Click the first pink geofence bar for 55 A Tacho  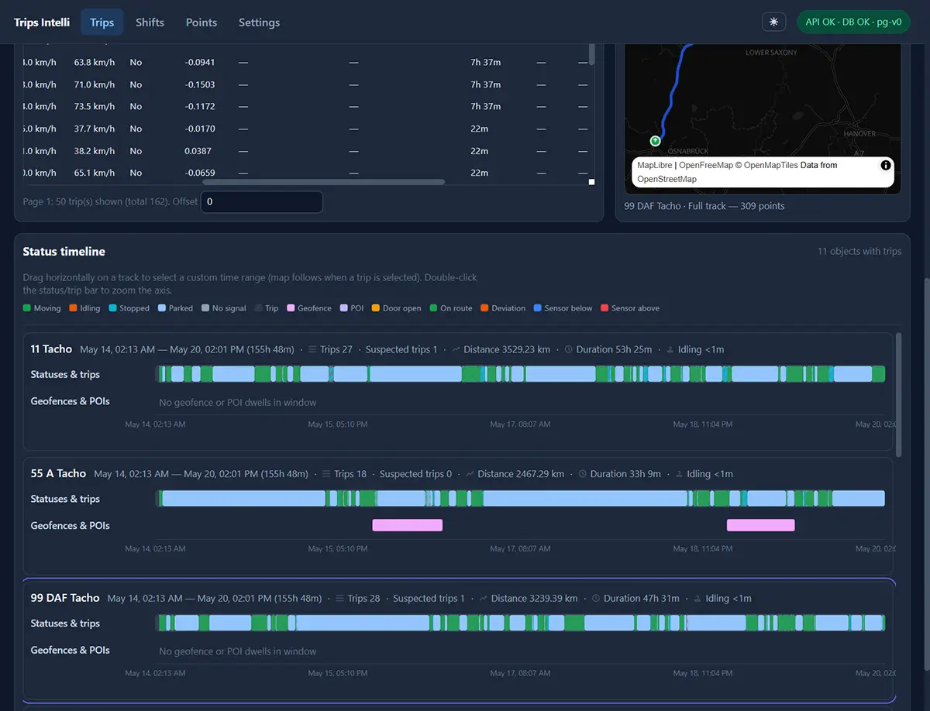coord(408,525)
